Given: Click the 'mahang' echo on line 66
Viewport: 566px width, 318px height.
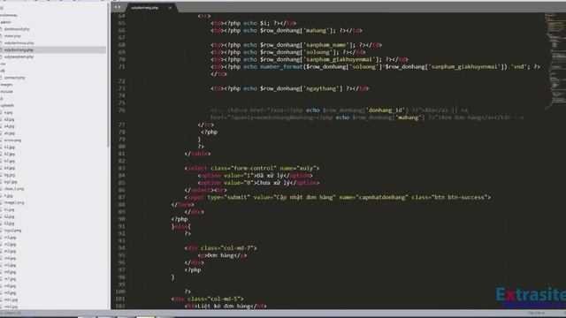Looking at the screenshot, I should [x=287, y=31].
